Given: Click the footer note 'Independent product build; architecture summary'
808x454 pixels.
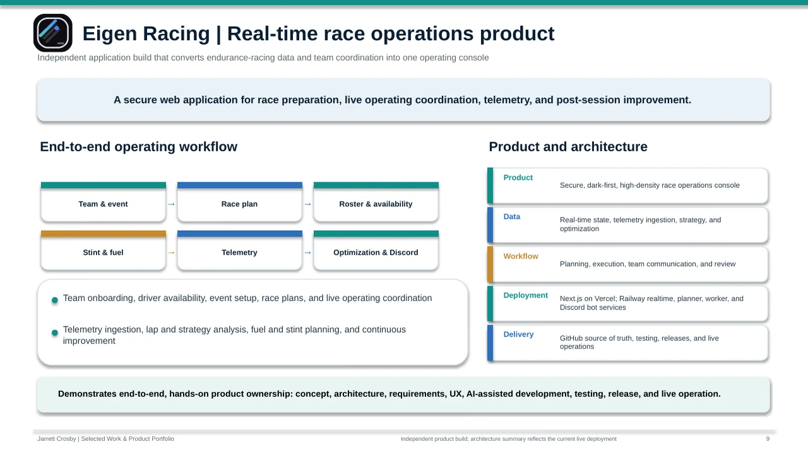Looking at the screenshot, I should point(509,439).
